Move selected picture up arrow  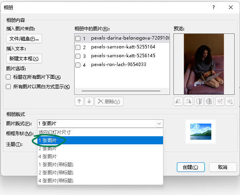79,101
